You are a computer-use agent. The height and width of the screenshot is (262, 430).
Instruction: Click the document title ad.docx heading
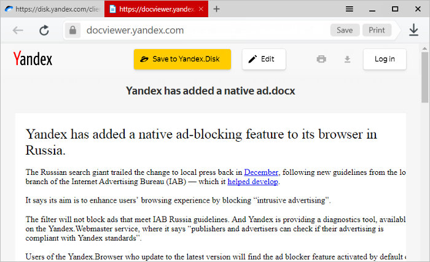(x=210, y=91)
